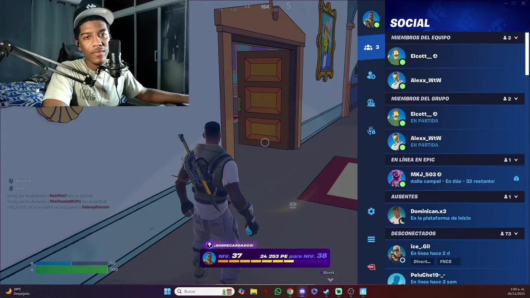Open the green square taskbar app icon
The width and height of the screenshot is (530, 298).
pos(339,292)
